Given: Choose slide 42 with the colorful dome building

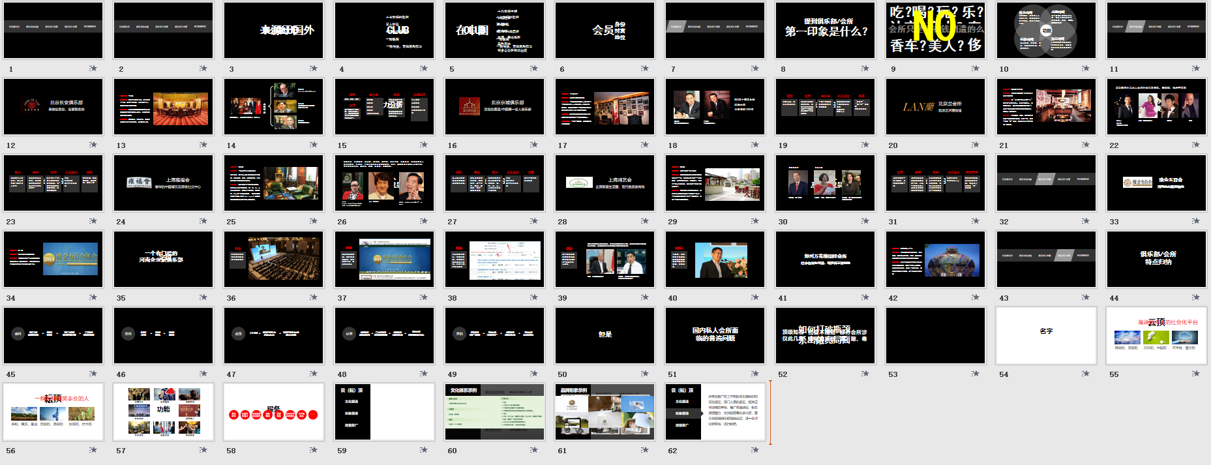Looking at the screenshot, I should click(935, 259).
